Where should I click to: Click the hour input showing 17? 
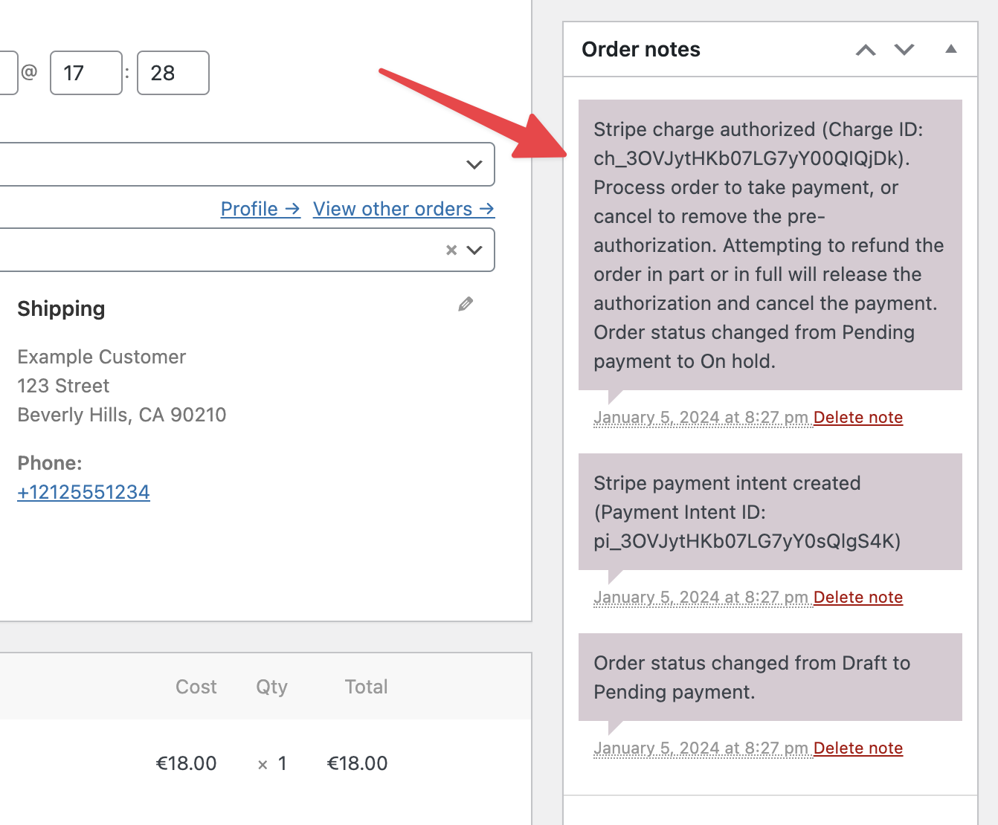[x=86, y=73]
